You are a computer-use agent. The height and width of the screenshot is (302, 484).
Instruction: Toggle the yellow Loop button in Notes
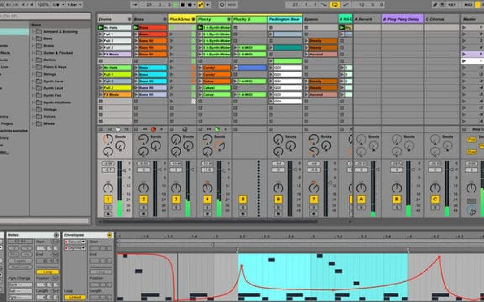(x=48, y=272)
